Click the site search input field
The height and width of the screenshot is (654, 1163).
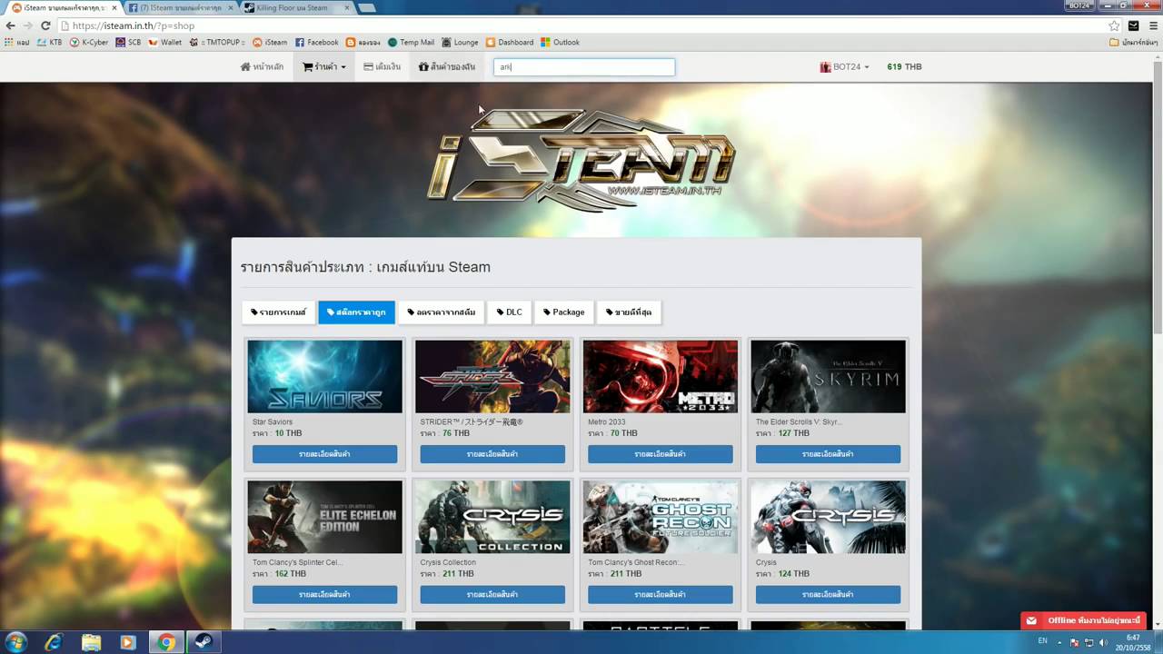click(x=584, y=67)
